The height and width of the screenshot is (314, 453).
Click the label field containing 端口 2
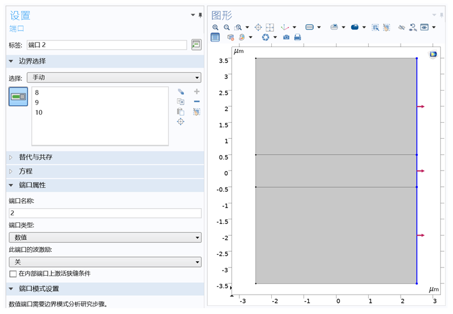(107, 45)
